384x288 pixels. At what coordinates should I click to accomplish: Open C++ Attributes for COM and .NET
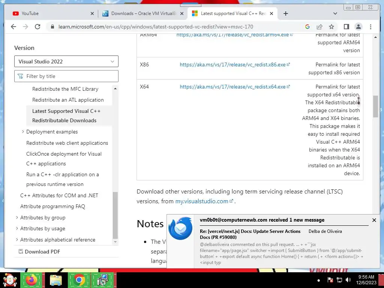coord(59,195)
